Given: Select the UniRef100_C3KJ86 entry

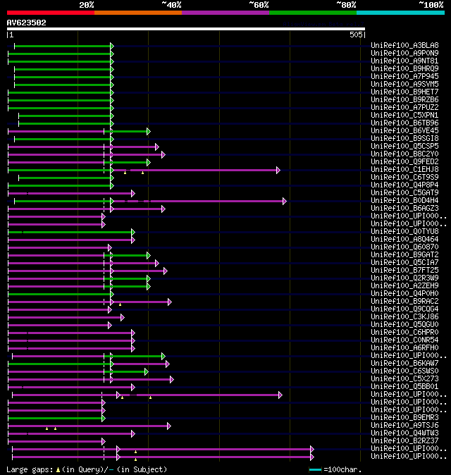Looking at the screenshot, I should [404, 317].
